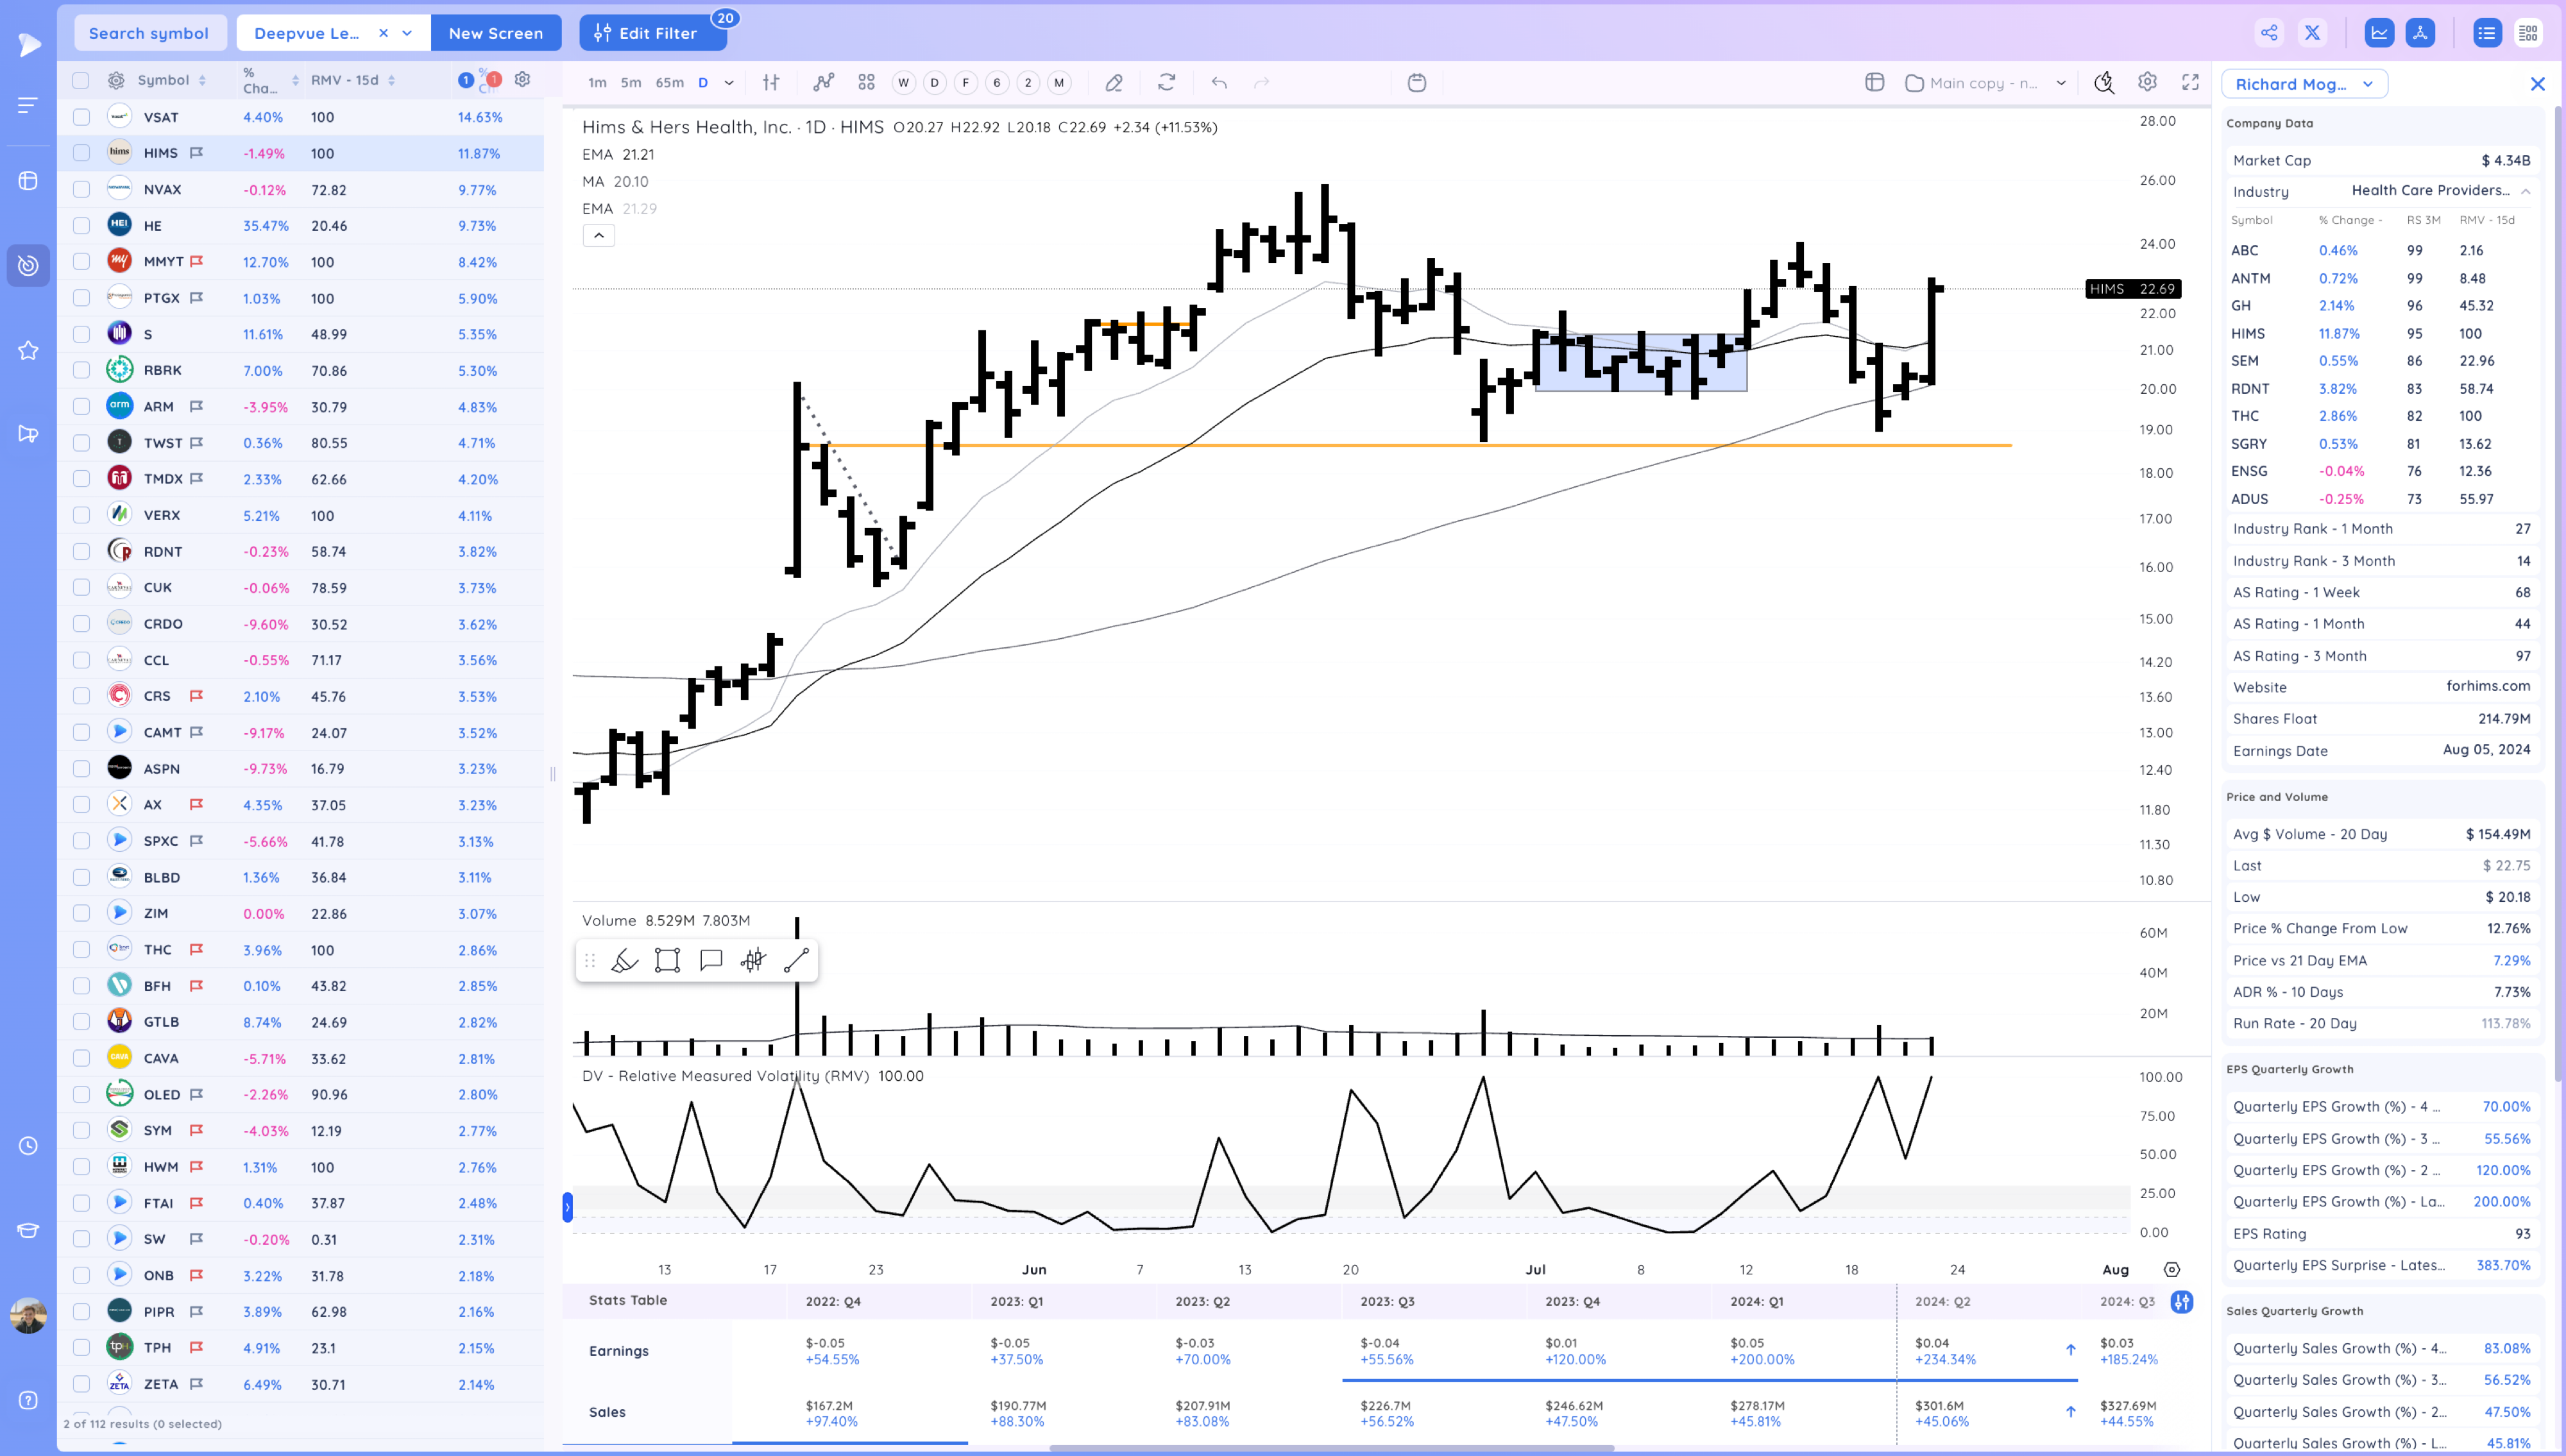The height and width of the screenshot is (1456, 2566).
Task: Collapse the indicator legend chevron
Action: pos(598,236)
